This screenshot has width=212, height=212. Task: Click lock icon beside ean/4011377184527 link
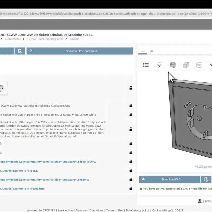(x=131, y=170)
